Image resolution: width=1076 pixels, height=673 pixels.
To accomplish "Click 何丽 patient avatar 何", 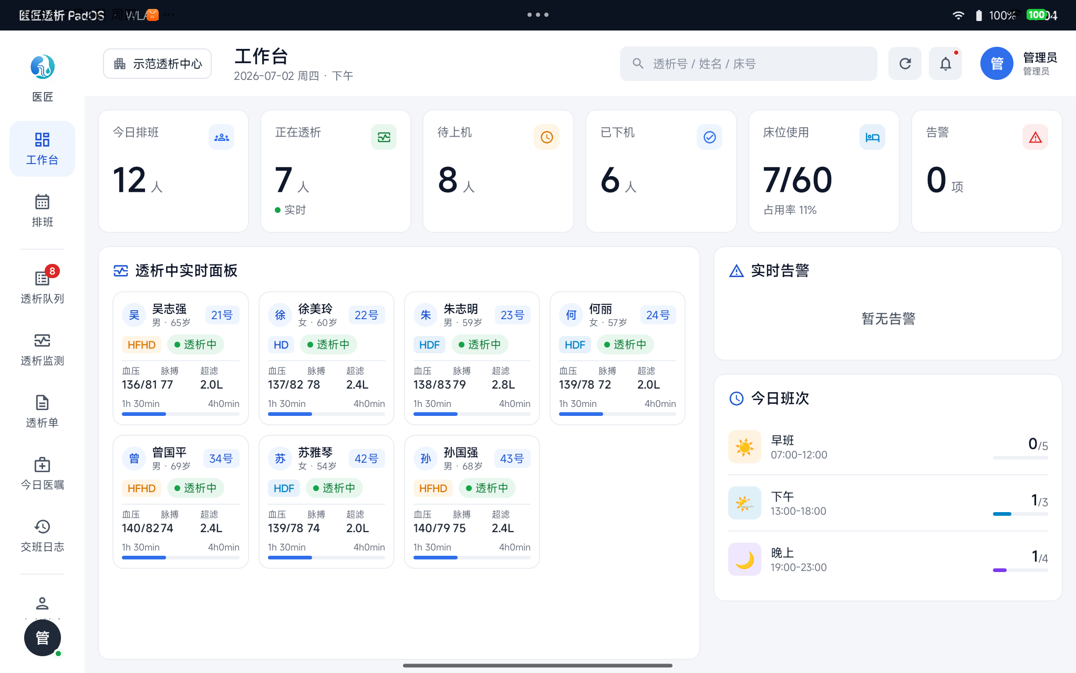I will coord(571,315).
